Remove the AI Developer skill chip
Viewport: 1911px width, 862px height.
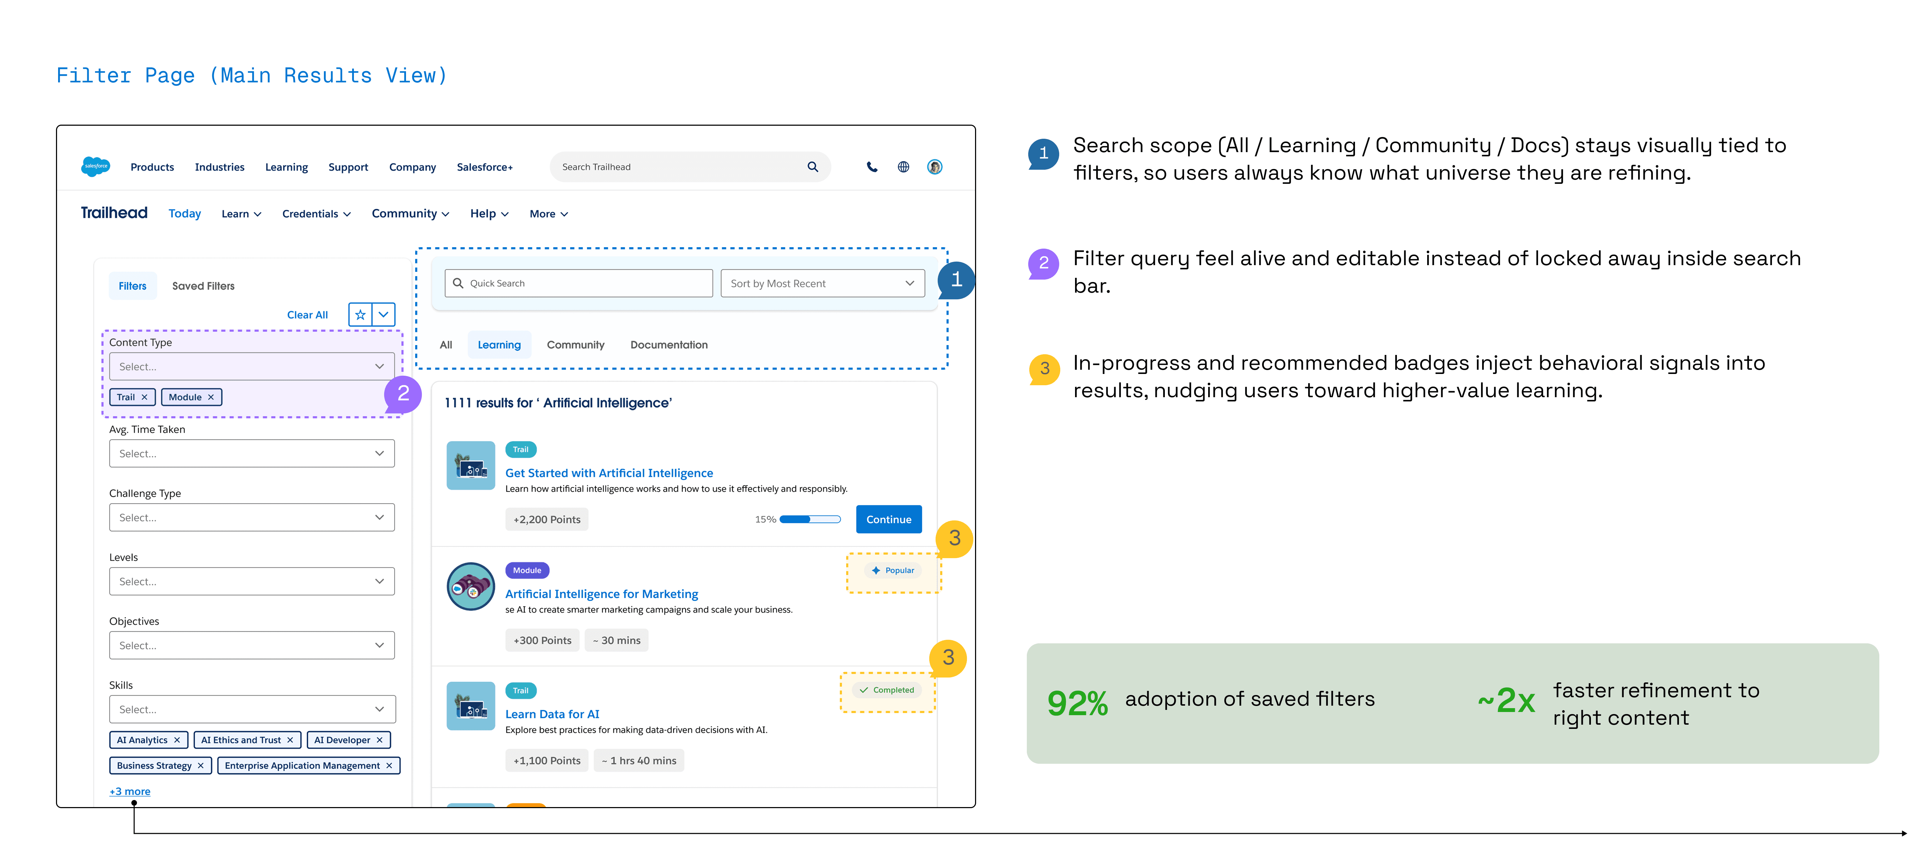pos(379,740)
